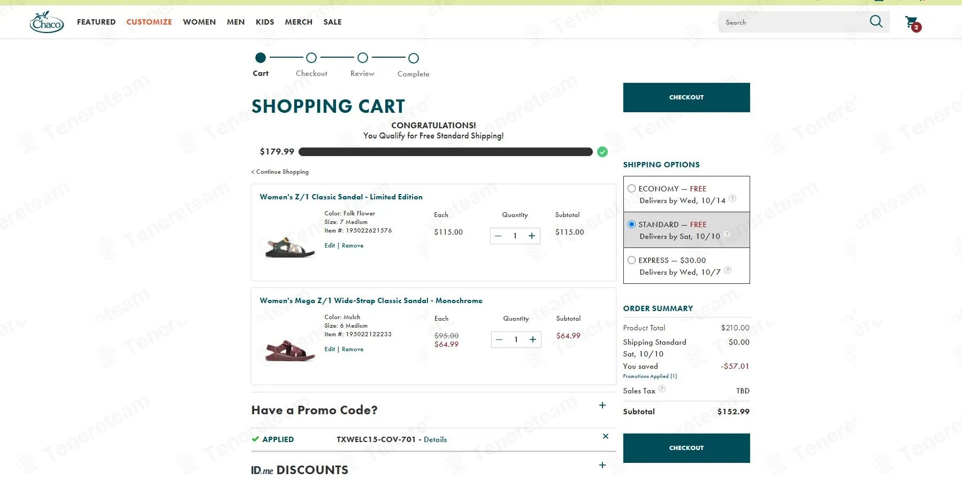Open promo code Details link
This screenshot has height=480, width=962.
click(435, 439)
